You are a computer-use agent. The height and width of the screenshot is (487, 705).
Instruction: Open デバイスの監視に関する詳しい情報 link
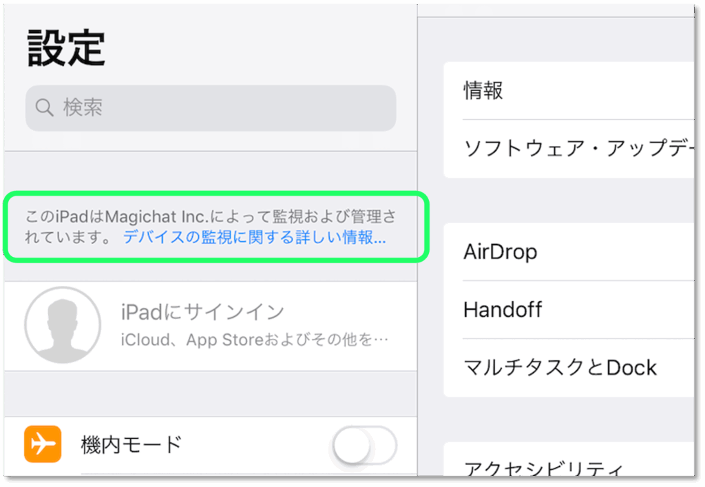[255, 237]
